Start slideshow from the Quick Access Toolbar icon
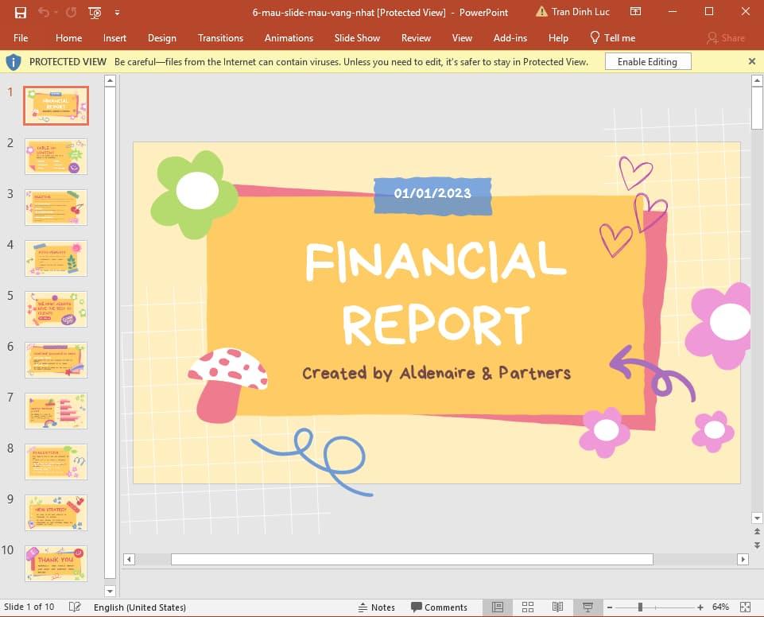Screen dimensions: 764x617 pos(95,12)
